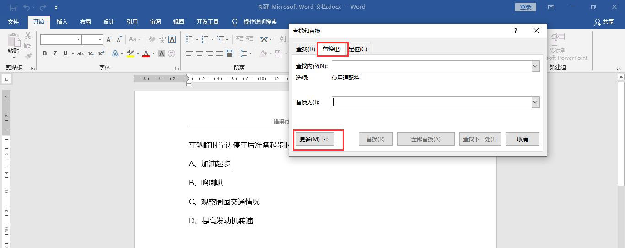Click the Character Shading gray A icon
The width and height of the screenshot is (625, 248).
click(162, 53)
